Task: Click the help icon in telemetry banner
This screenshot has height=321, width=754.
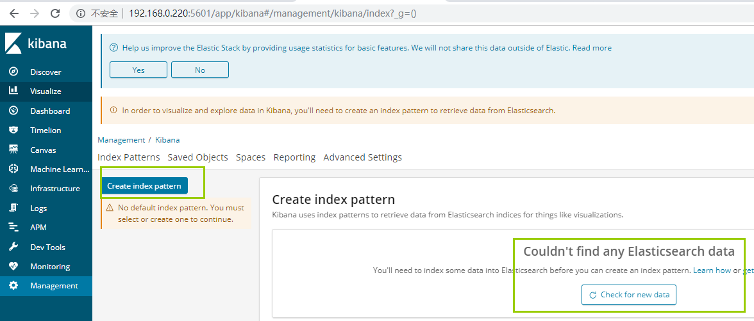Action: [x=113, y=47]
